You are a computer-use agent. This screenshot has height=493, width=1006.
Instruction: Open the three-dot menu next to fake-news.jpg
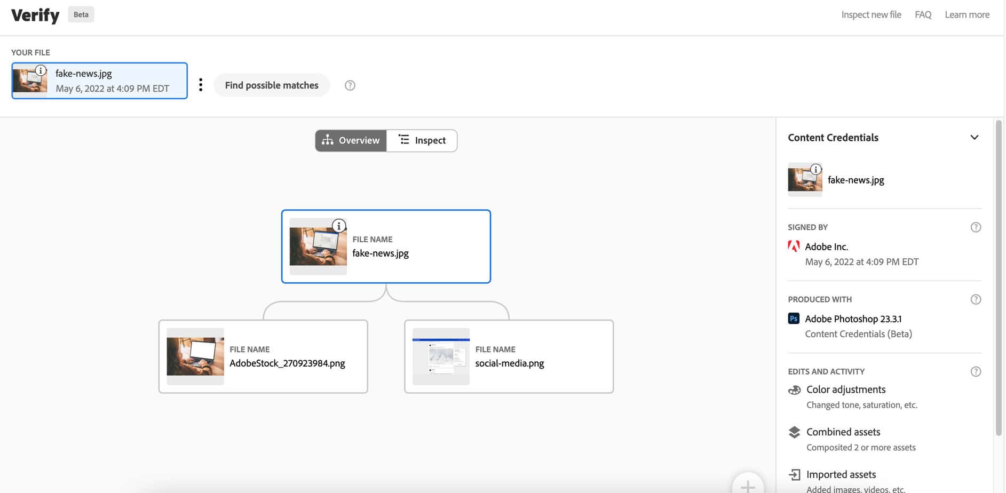pyautogui.click(x=201, y=85)
